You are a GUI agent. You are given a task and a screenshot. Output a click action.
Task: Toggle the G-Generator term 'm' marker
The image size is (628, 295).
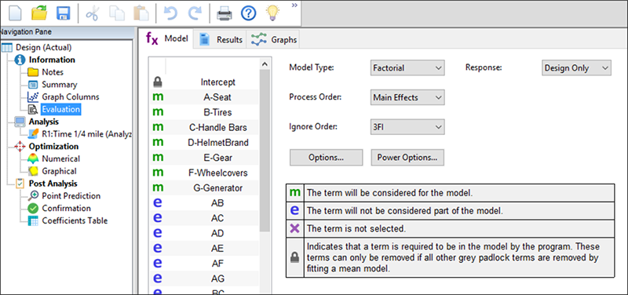pyautogui.click(x=159, y=188)
